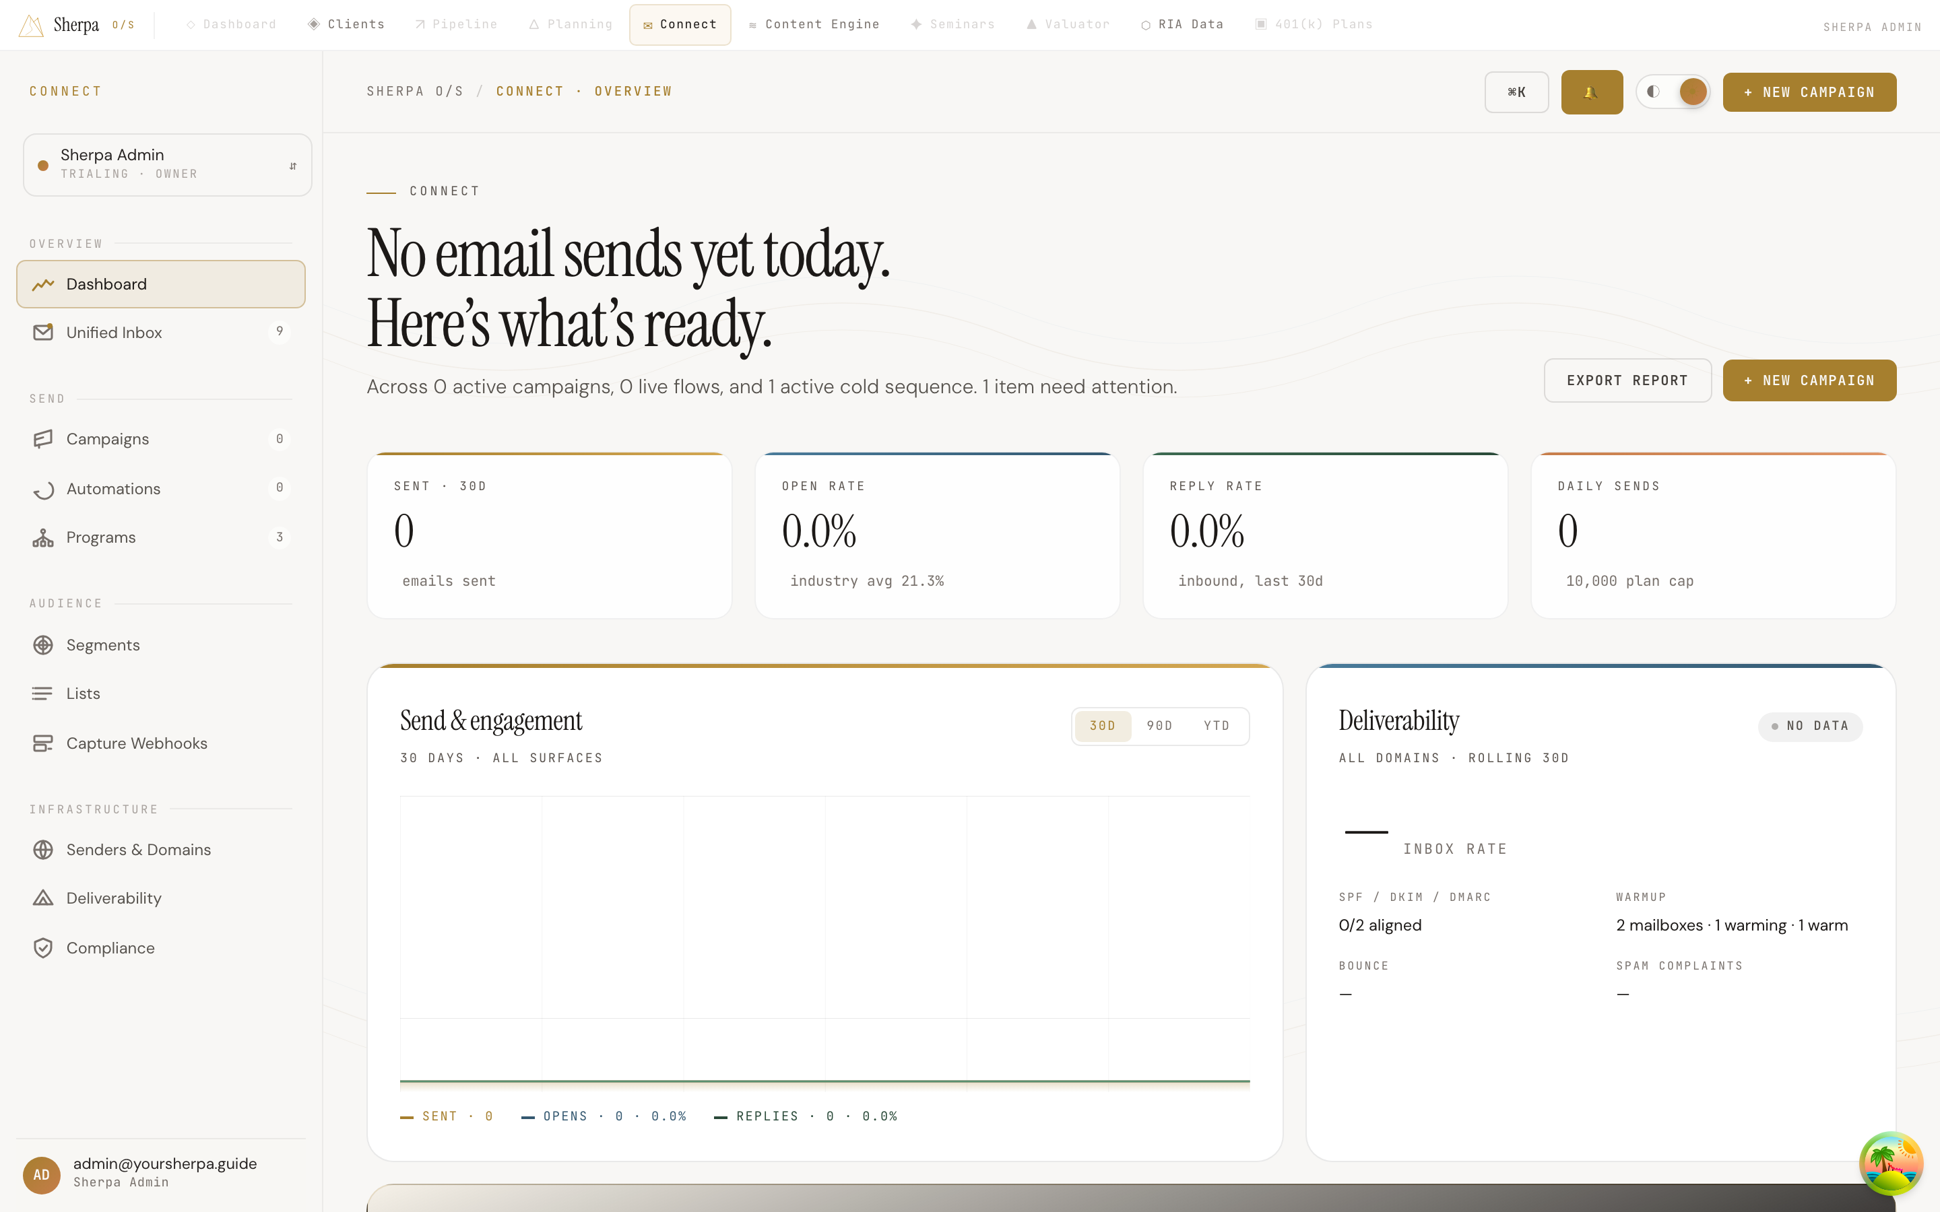Viewport: 1940px width, 1212px height.
Task: Click the Open Rate stat card
Action: 937,535
